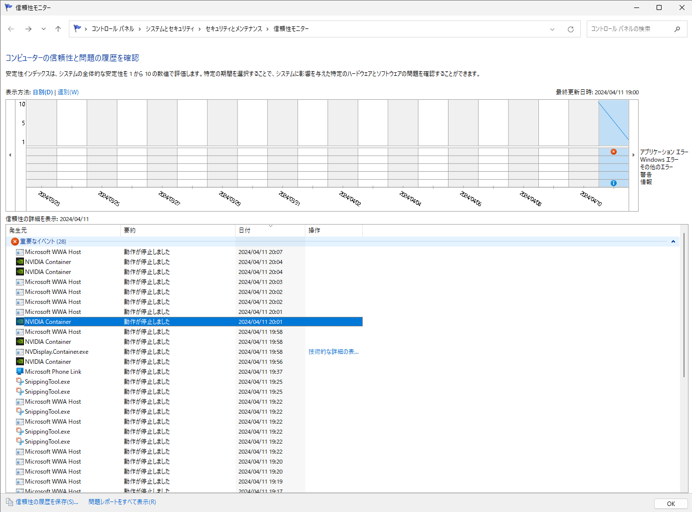
Task: Click the OK button
Action: point(671,504)
